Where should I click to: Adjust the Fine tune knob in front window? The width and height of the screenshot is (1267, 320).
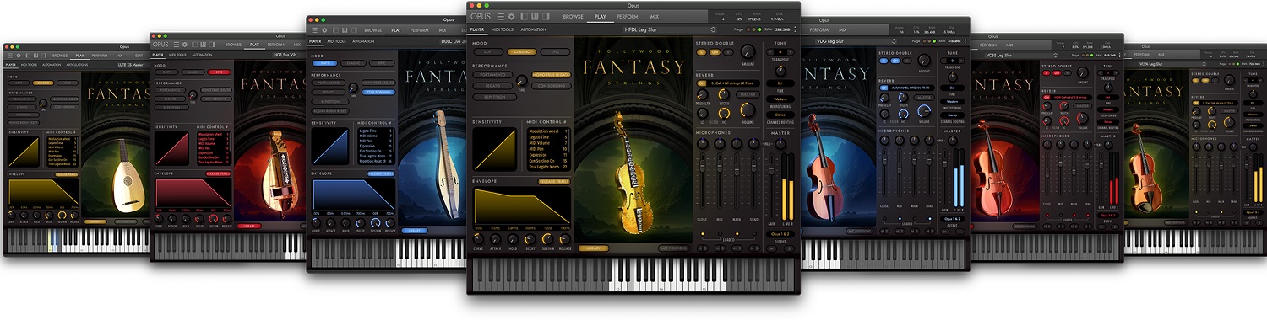pyautogui.click(x=780, y=71)
